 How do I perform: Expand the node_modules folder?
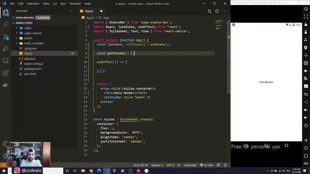pyautogui.click(x=33, y=43)
